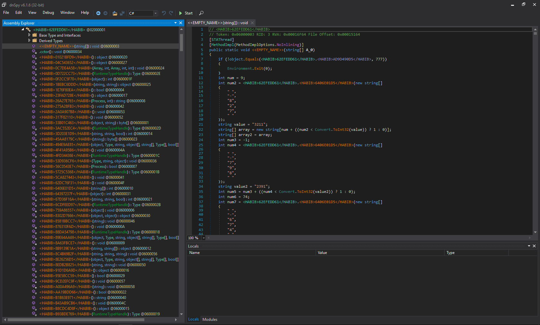Collapse the HABIB 62EFEDD61 class node

23,30
